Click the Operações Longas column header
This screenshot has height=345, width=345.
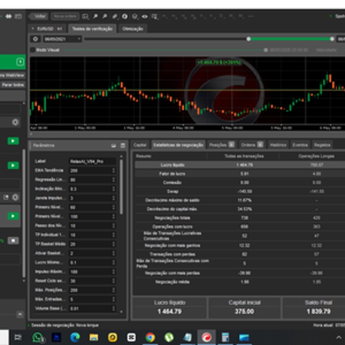[x=316, y=156]
